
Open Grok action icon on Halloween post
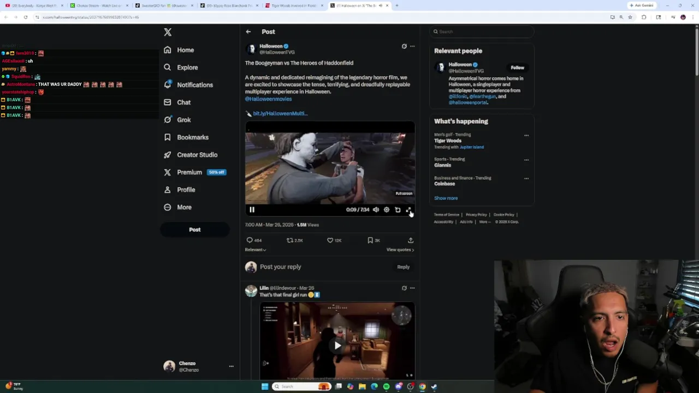404,46
